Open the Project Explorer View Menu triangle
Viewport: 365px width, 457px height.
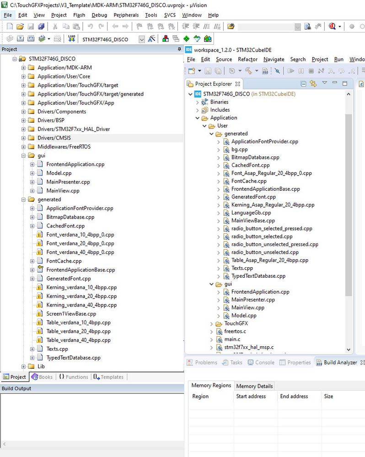(324, 83)
